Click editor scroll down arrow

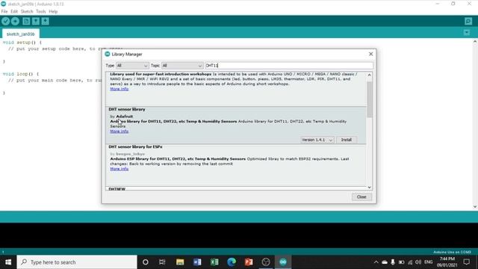(x=475, y=207)
